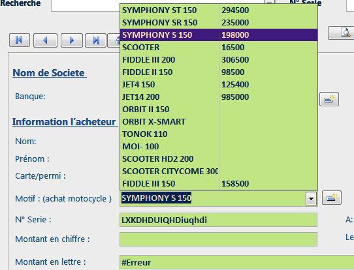Go to next record arrow button
354x270 pixels.
72,40
